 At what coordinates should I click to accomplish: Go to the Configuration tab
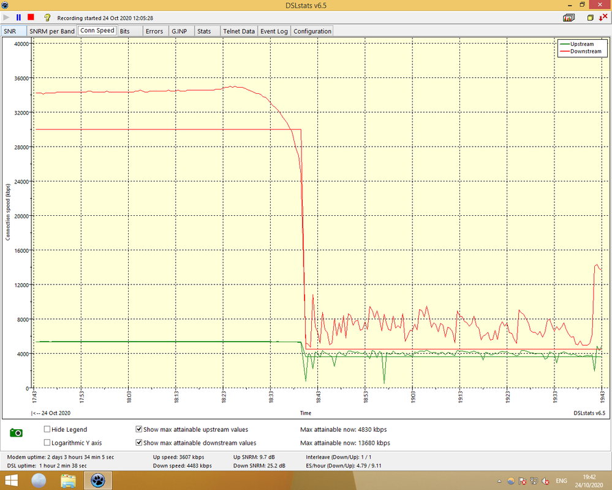[x=312, y=31]
